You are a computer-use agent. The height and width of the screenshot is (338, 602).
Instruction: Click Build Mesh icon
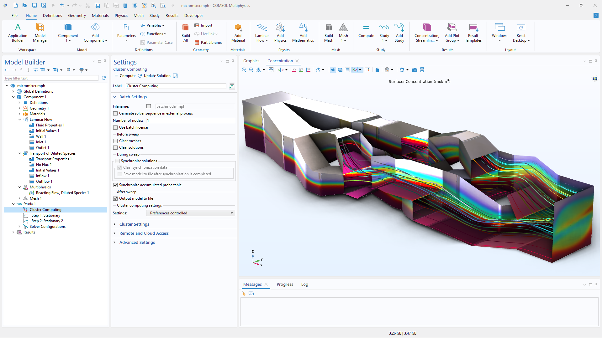(x=329, y=33)
